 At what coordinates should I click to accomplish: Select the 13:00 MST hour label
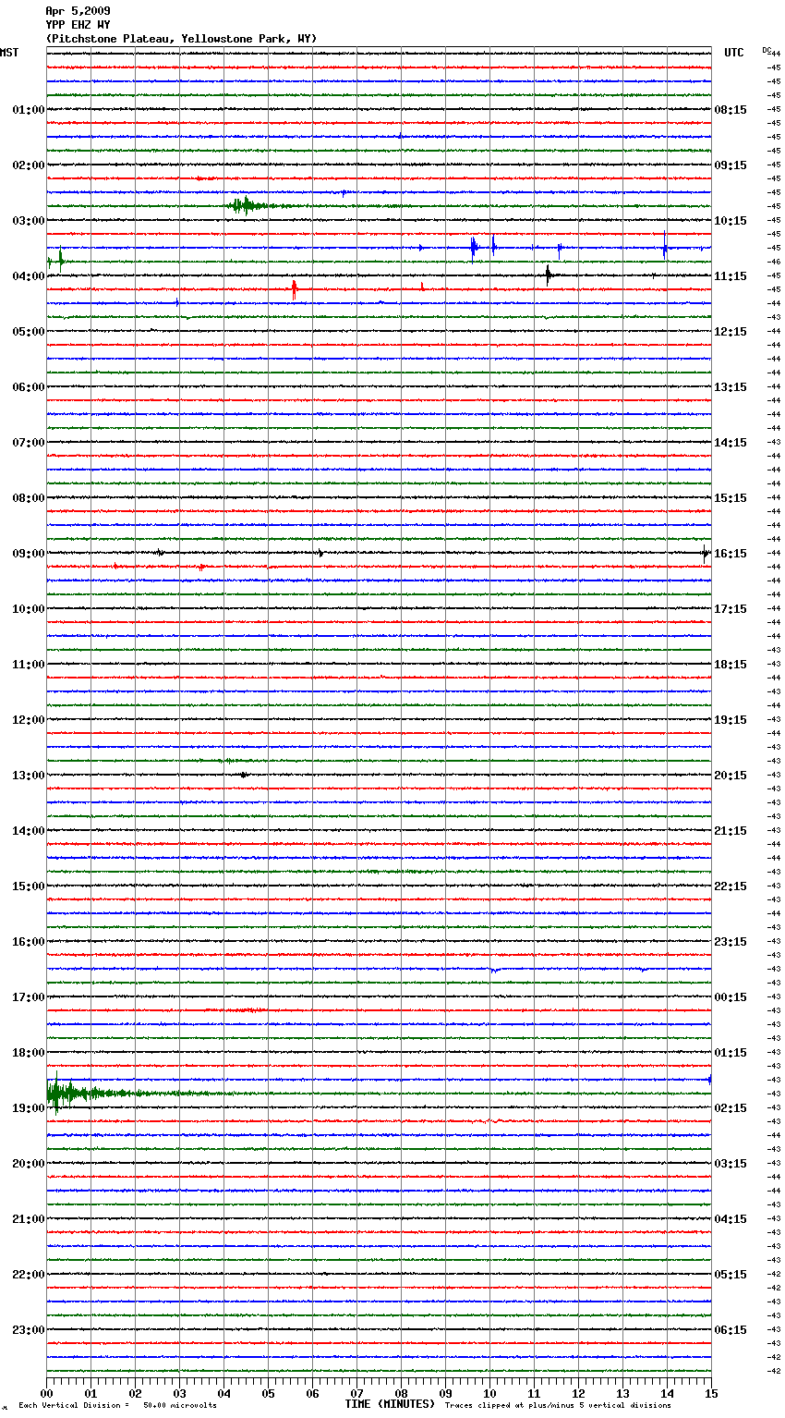coord(29,776)
